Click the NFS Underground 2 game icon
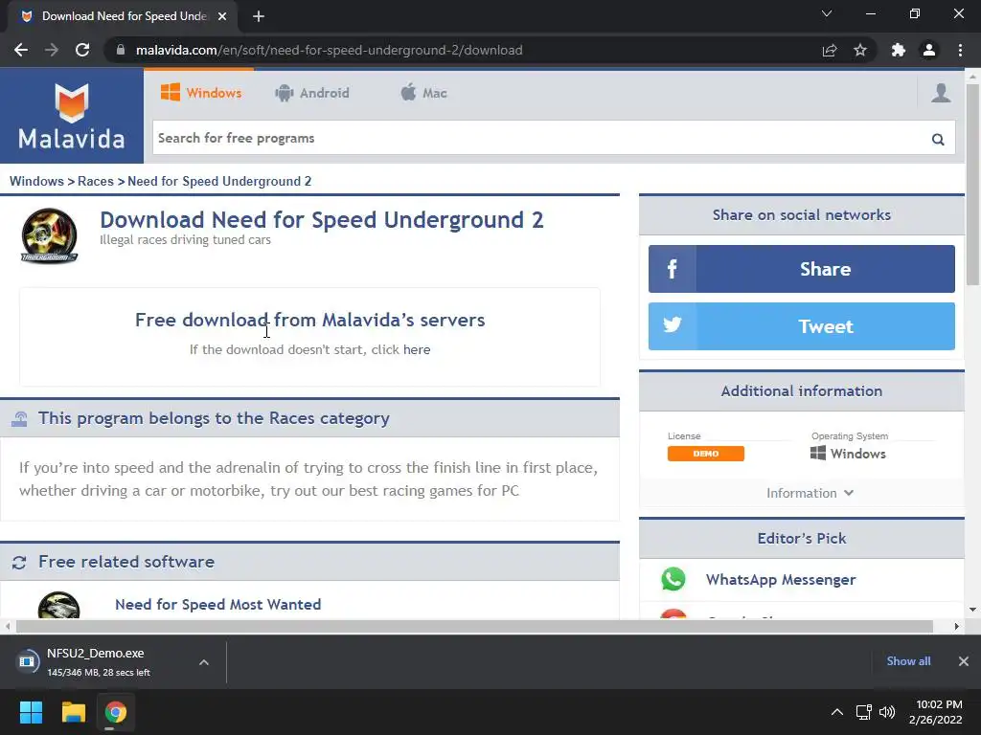The width and height of the screenshot is (981, 735). click(x=50, y=235)
